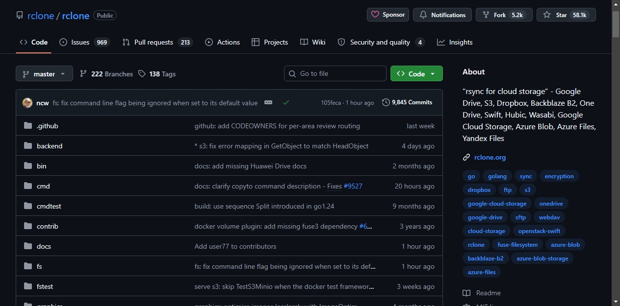
Task: Open the rclone.org website link
Action: pos(490,157)
